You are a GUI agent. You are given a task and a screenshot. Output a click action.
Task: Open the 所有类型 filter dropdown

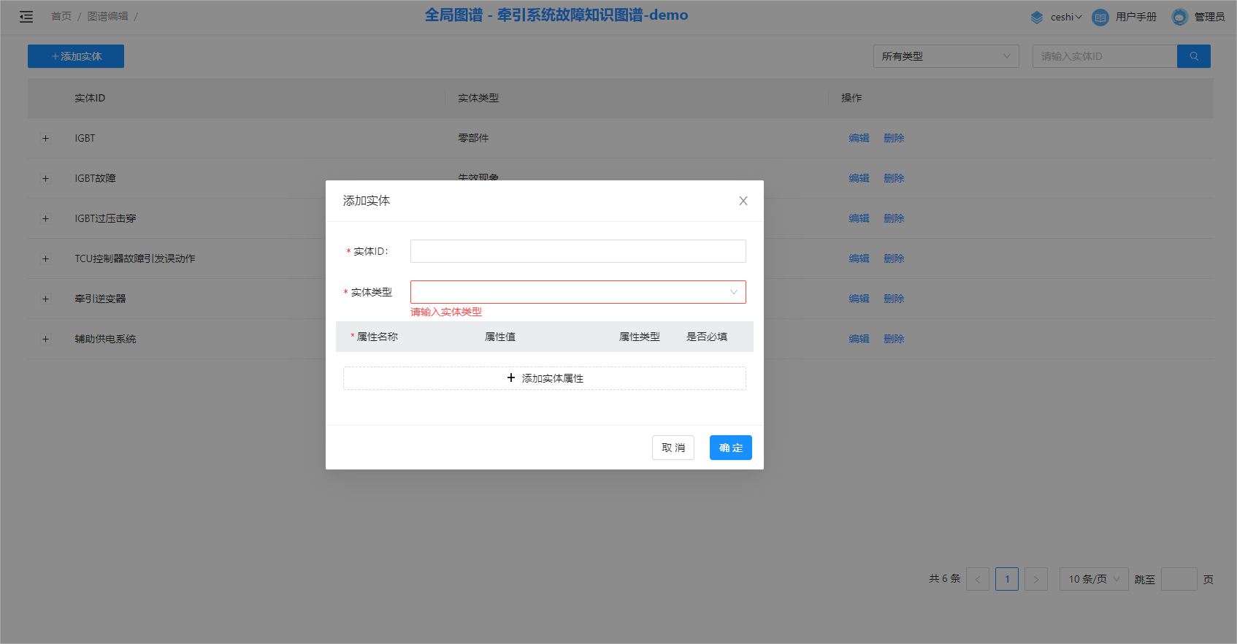coord(945,56)
